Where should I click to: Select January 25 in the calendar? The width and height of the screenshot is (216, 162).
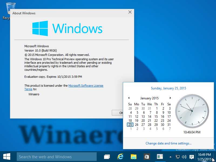(130, 125)
